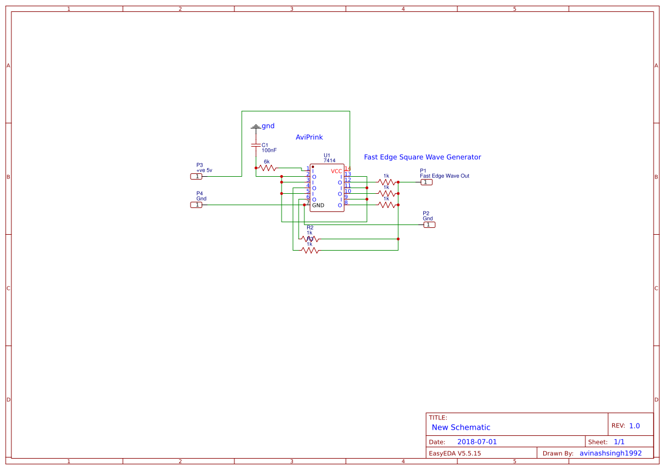Select the 1k resistor on pin 10 line
This screenshot has height=470, width=665.
tap(387, 194)
